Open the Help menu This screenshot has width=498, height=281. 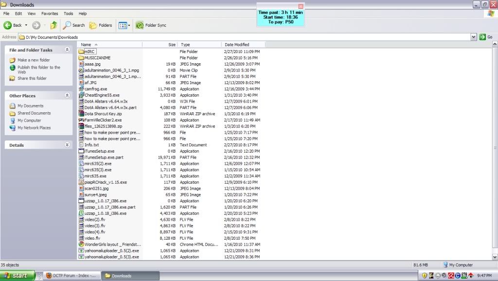83,14
